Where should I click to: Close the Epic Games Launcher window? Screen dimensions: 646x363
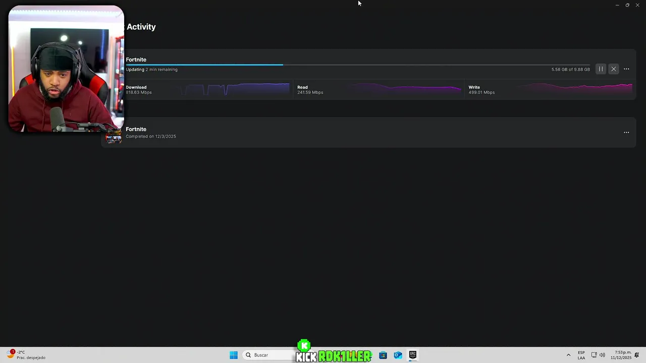click(638, 5)
